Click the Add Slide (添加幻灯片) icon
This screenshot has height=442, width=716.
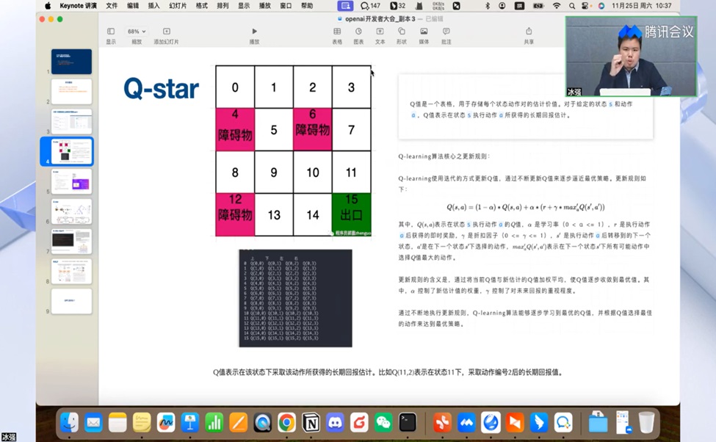pyautogui.click(x=167, y=32)
